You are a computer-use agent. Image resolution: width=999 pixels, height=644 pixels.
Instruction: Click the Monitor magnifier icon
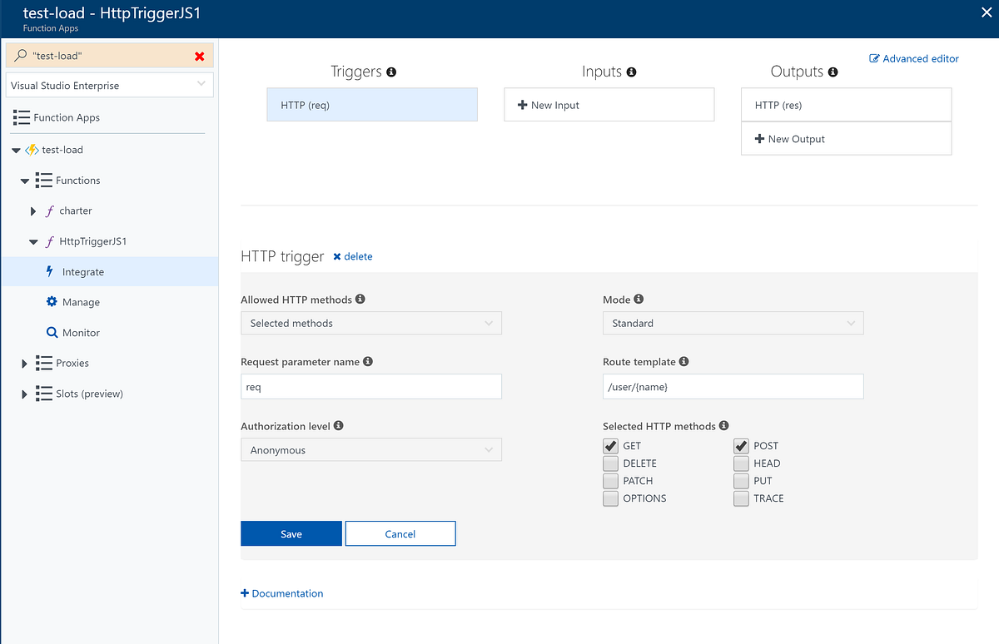tap(52, 333)
